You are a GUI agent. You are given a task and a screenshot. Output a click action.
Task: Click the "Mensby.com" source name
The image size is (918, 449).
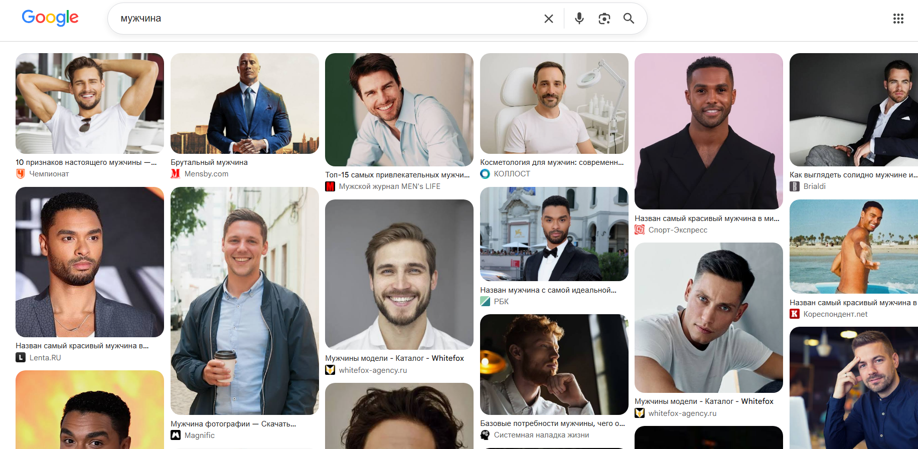pyautogui.click(x=206, y=174)
